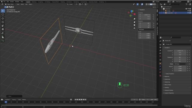Open the Keying popover
Screen dimensions: 192x108
14,100
